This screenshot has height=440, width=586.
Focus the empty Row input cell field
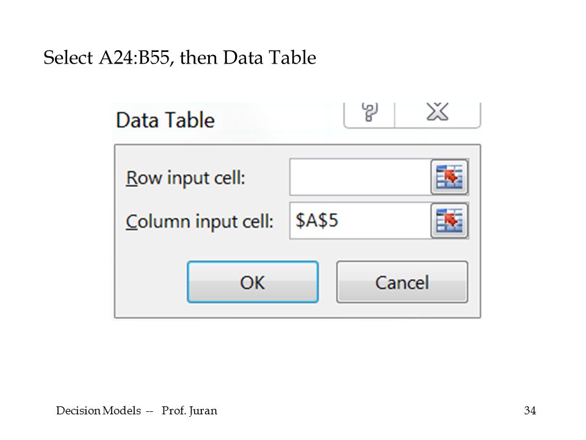(x=360, y=177)
